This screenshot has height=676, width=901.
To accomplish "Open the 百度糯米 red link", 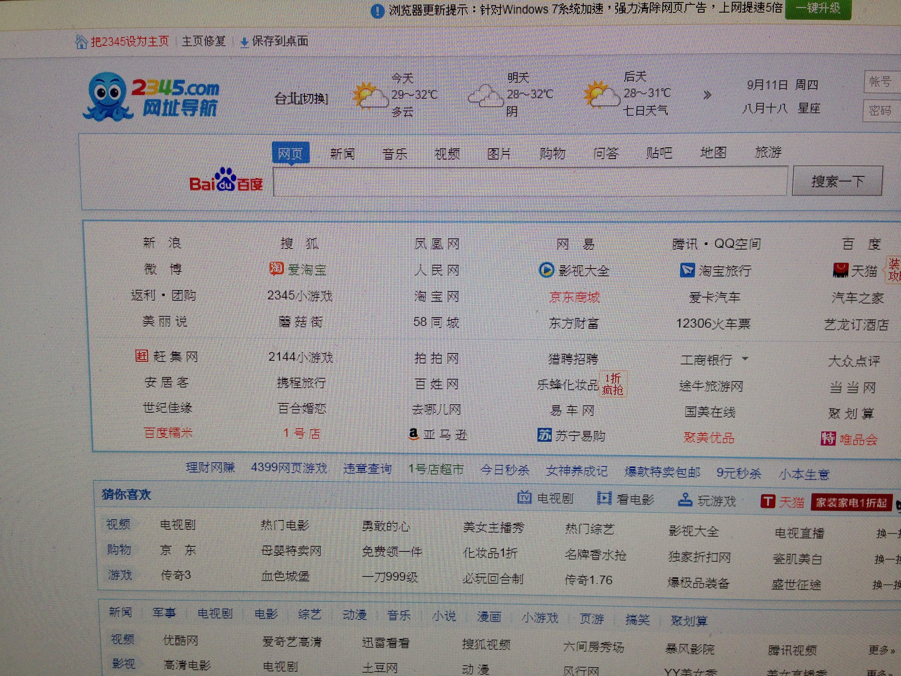I will (x=168, y=432).
